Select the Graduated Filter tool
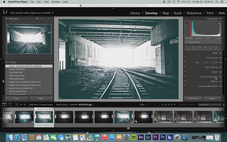Screen dimensions: 227x142 click(x=205, y=48)
